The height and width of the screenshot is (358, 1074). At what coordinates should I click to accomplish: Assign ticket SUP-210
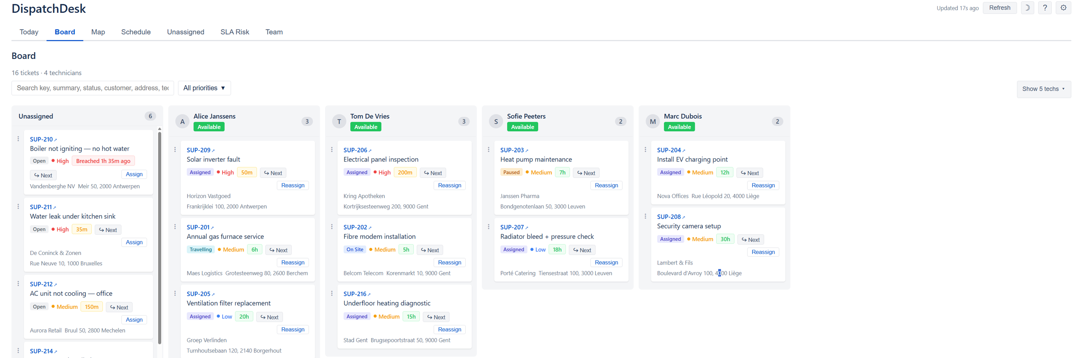point(134,174)
